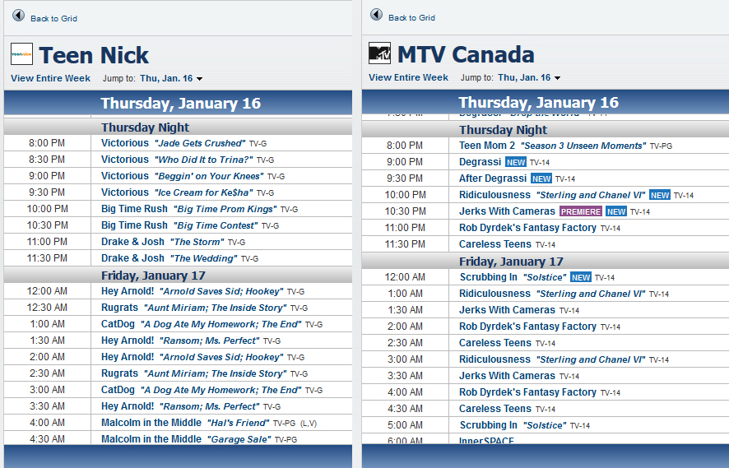This screenshot has width=729, height=468.
Task: Open the Teen Nick Jump to date dropdown
Action: pyautogui.click(x=171, y=79)
